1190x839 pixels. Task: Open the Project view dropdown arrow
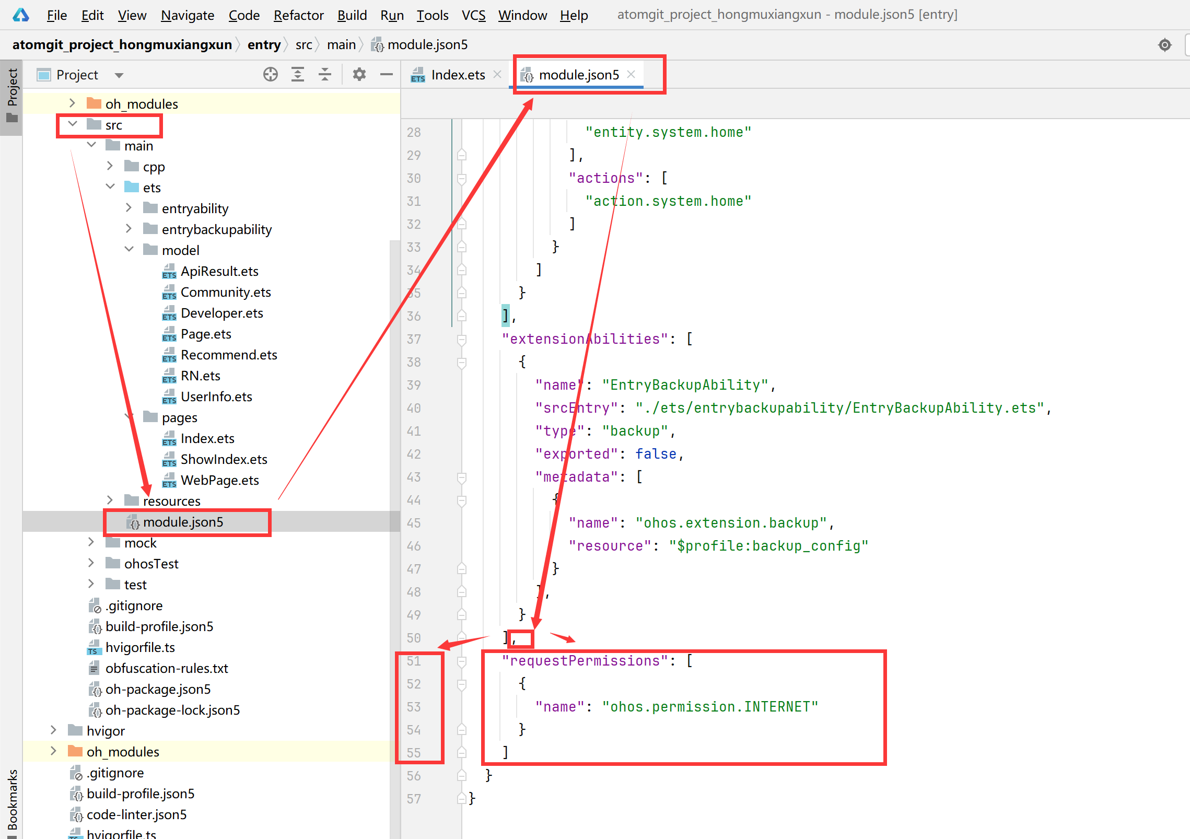click(119, 75)
